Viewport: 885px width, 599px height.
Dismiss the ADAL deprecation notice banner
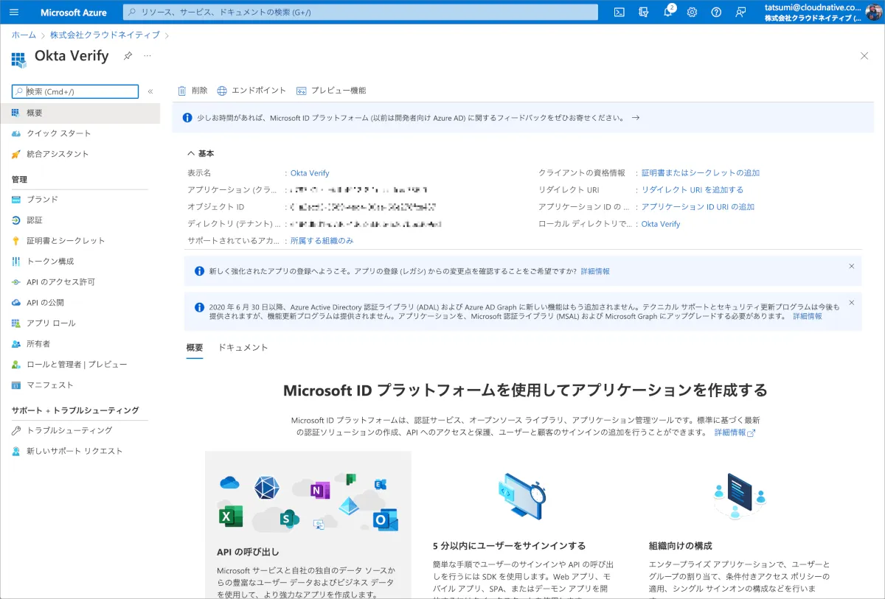coord(851,302)
